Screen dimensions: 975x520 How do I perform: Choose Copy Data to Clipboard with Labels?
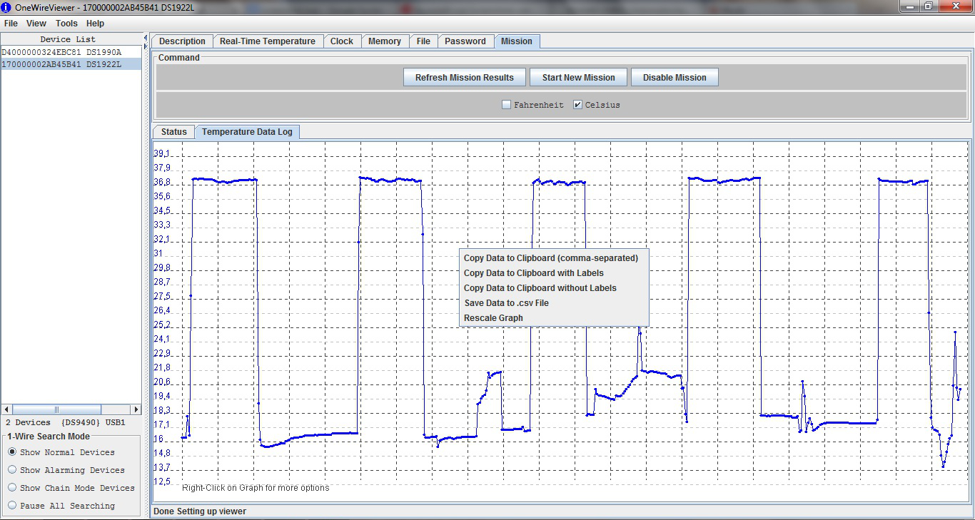(x=554, y=273)
